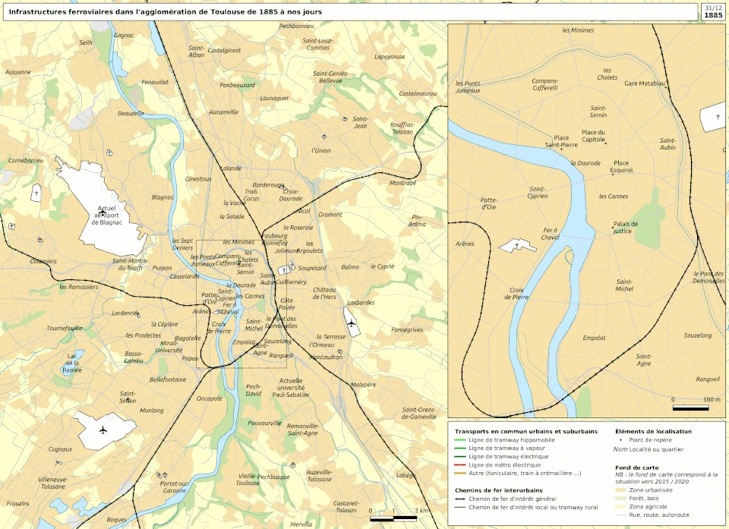Screen dimensions: 729x529
Task: Click the airplane icon east of Montaudran
Action: 352,324
